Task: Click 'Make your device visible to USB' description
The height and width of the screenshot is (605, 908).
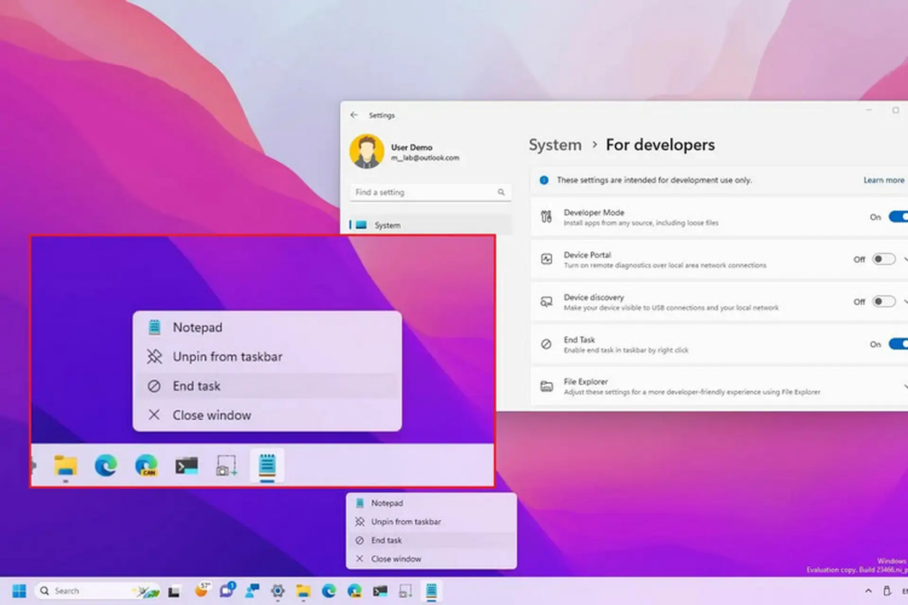Action: (671, 308)
